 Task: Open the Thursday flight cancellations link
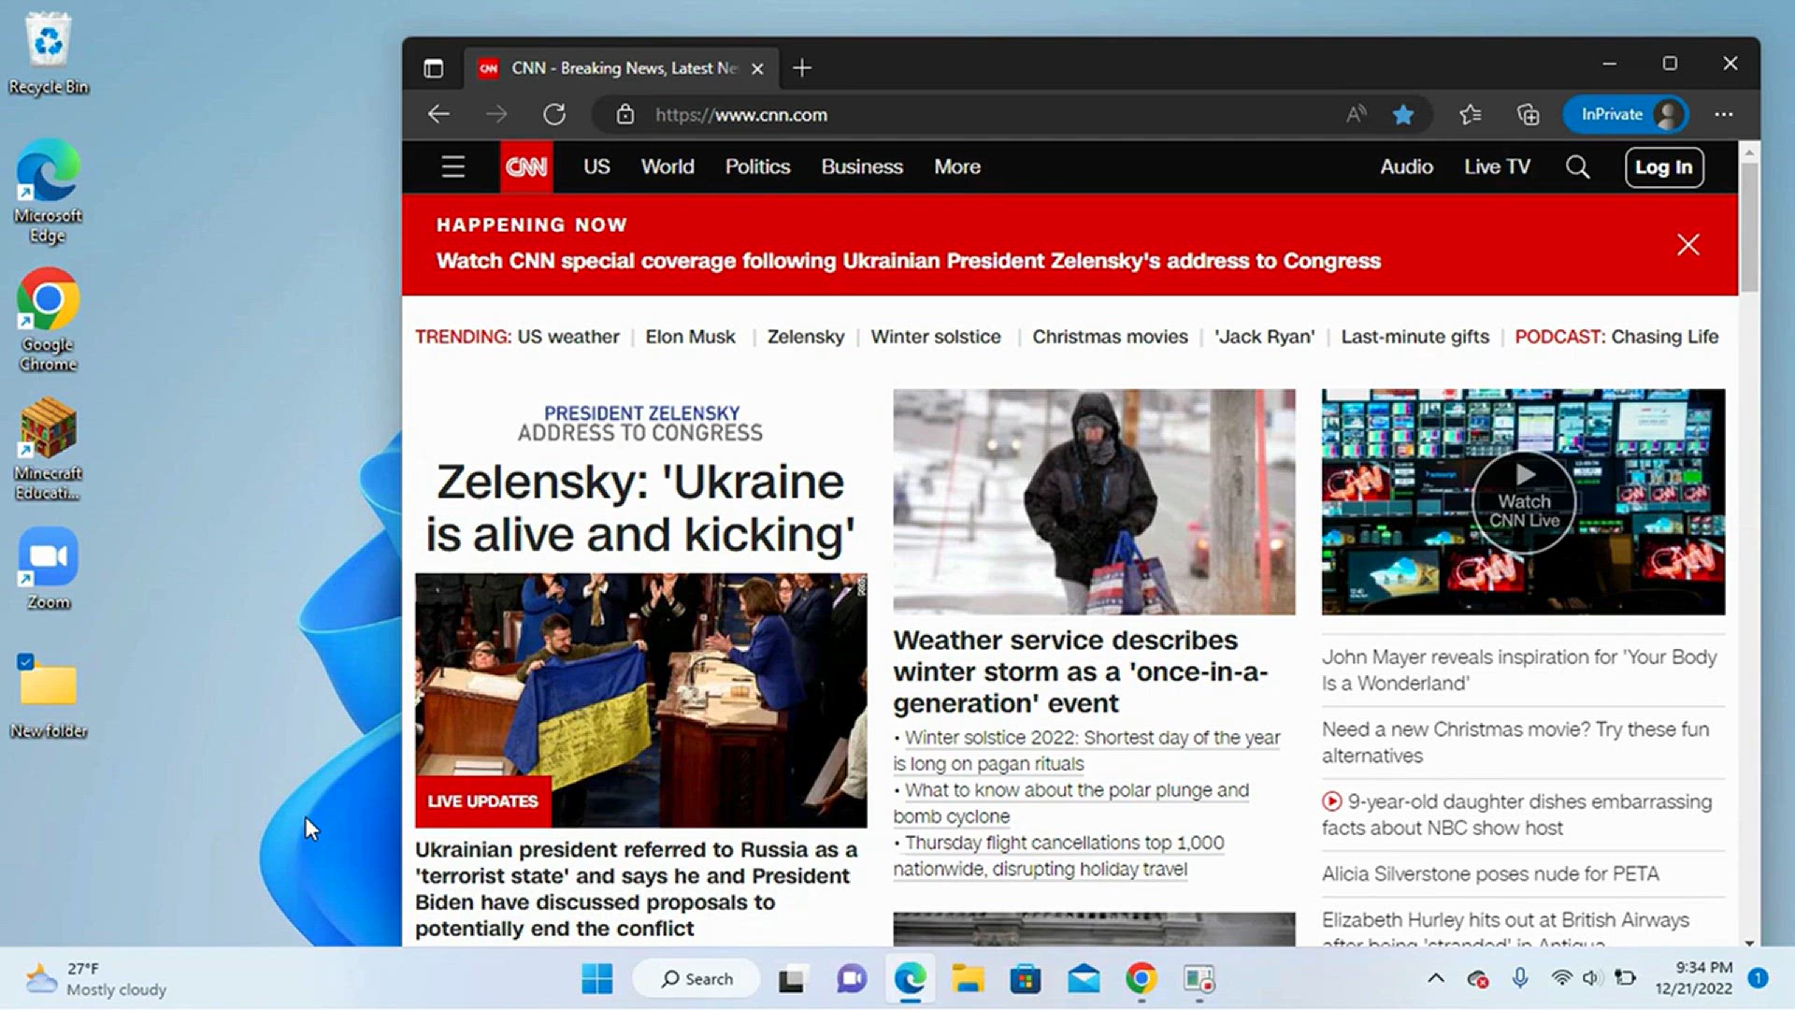click(1061, 856)
